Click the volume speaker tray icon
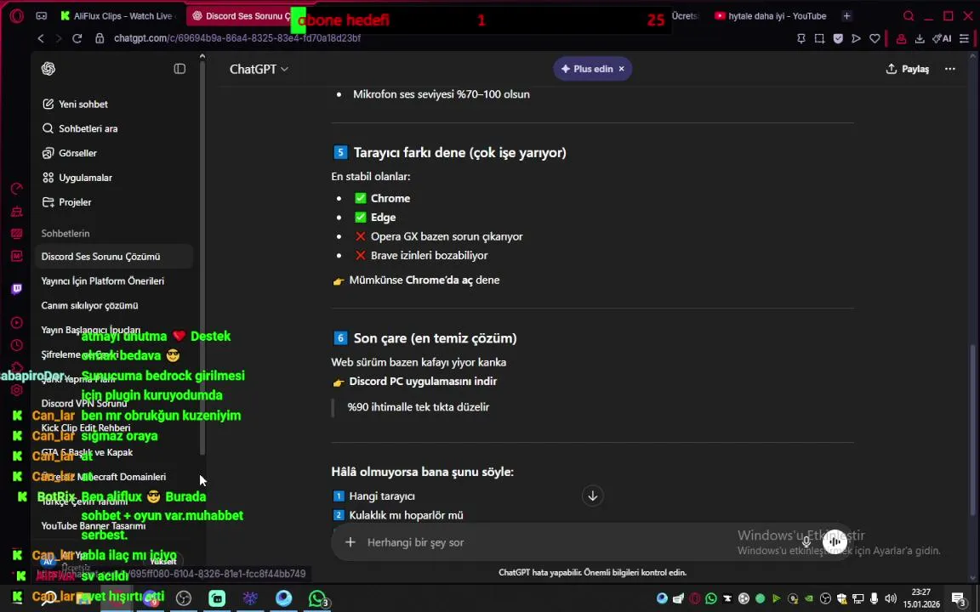980x612 pixels. (x=891, y=598)
